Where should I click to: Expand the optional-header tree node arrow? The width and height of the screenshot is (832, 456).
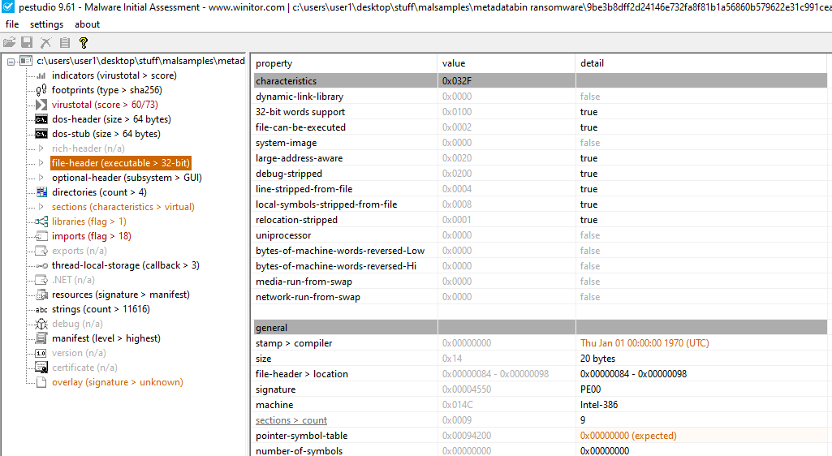(41, 178)
